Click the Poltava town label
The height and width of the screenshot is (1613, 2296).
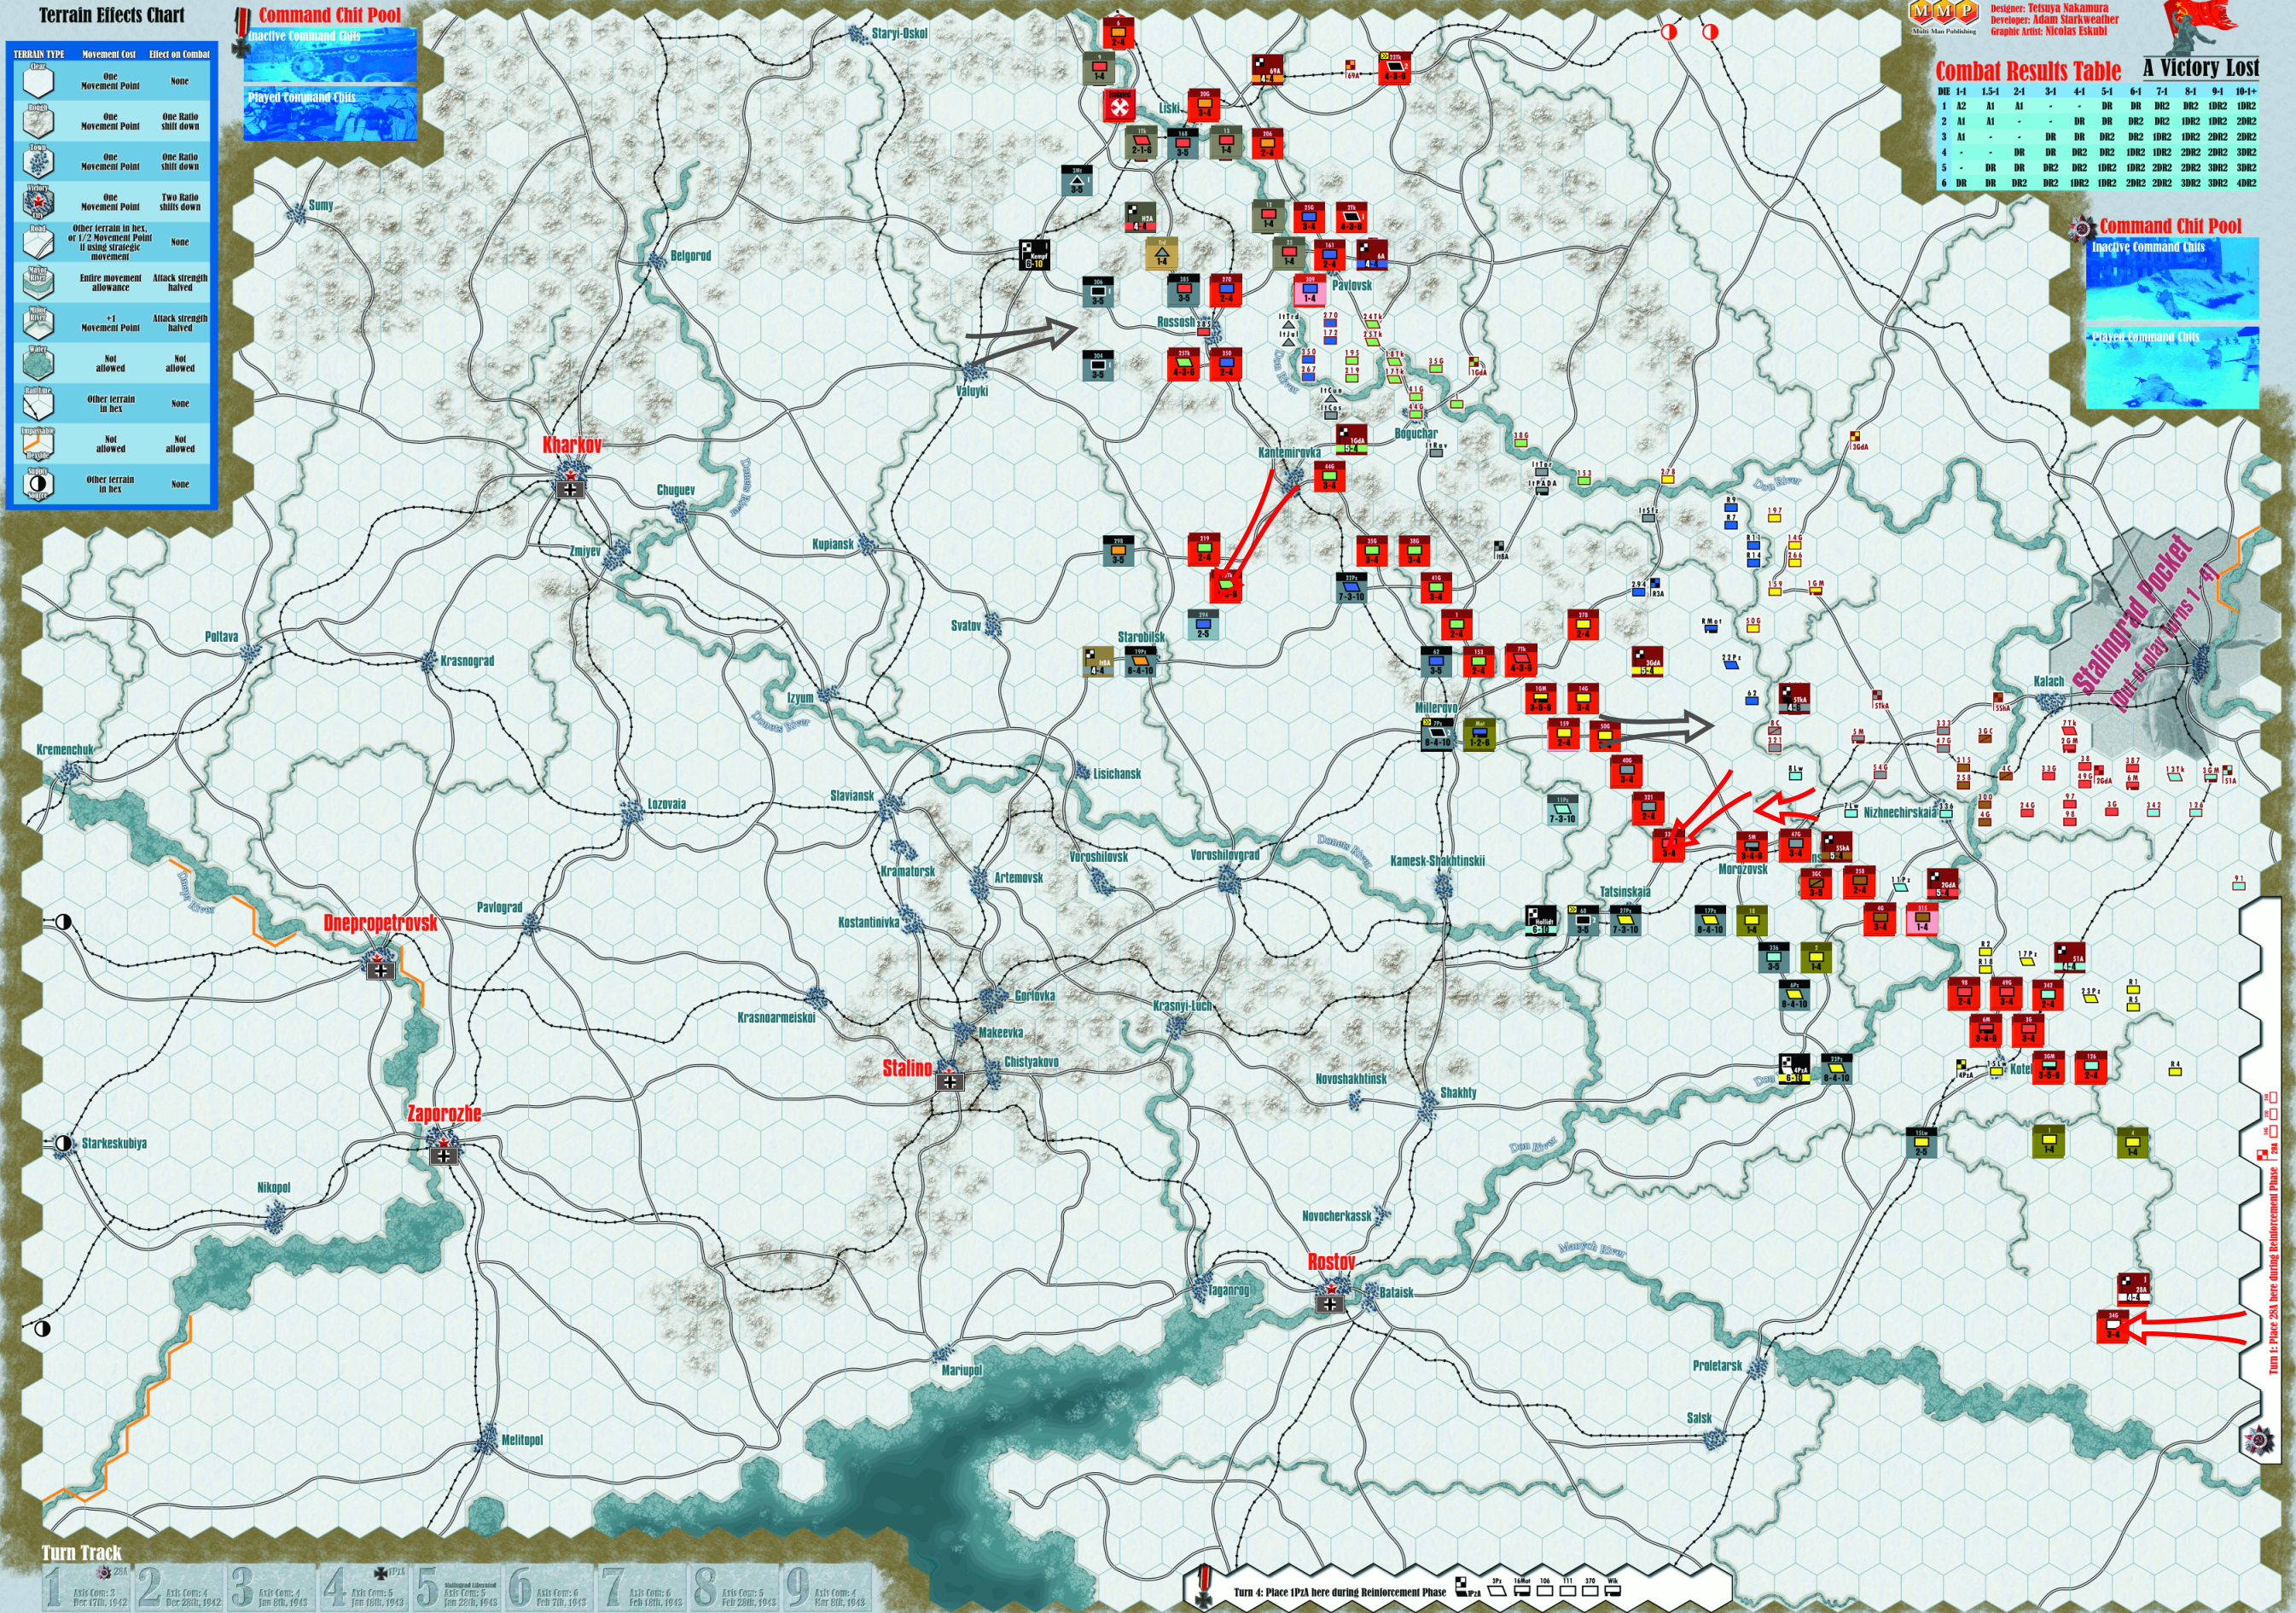[221, 637]
